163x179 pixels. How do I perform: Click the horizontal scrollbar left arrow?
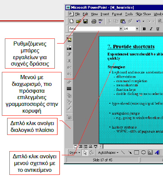pyautogui.click(x=101, y=147)
